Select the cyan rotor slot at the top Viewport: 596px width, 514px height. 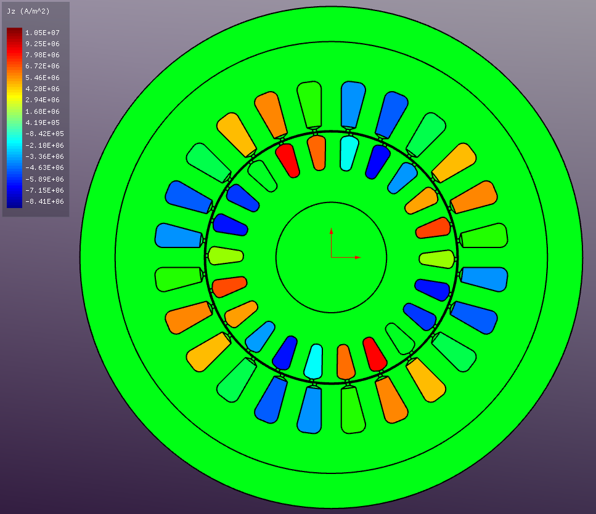(349, 152)
